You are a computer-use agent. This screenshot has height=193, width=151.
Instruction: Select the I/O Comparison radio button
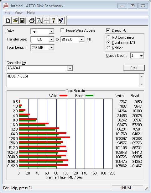pyautogui.click(x=108, y=37)
